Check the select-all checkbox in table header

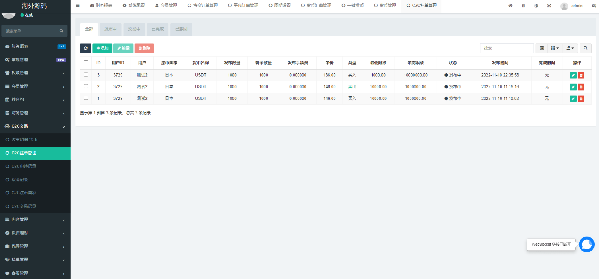(86, 62)
